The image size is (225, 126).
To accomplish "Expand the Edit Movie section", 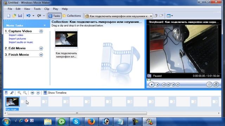I will click(41, 48).
